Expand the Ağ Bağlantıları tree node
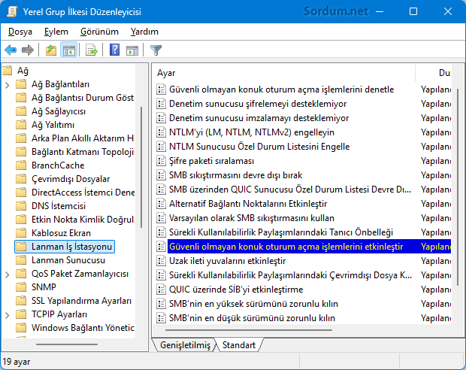Image resolution: width=466 pixels, height=370 pixels. pyautogui.click(x=8, y=85)
